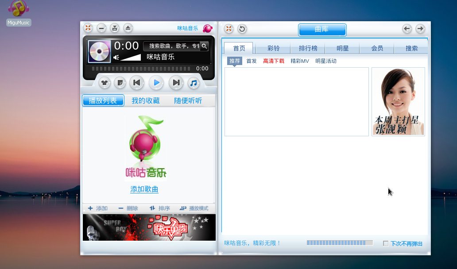
Task: Click the white 咪咕音乐 track title in the display
Action: click(x=161, y=57)
